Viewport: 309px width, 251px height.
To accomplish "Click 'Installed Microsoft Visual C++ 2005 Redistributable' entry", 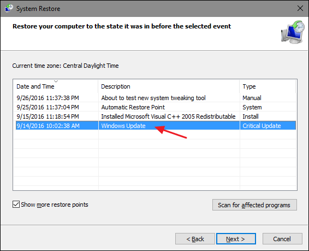I will pyautogui.click(x=168, y=116).
